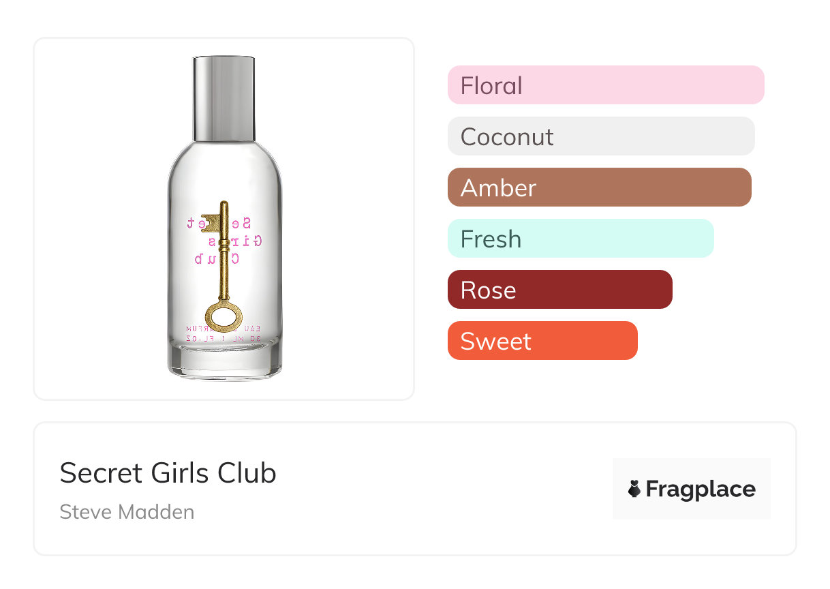Click the Fragplace wordmark text
The height and width of the screenshot is (589, 830).
[700, 489]
